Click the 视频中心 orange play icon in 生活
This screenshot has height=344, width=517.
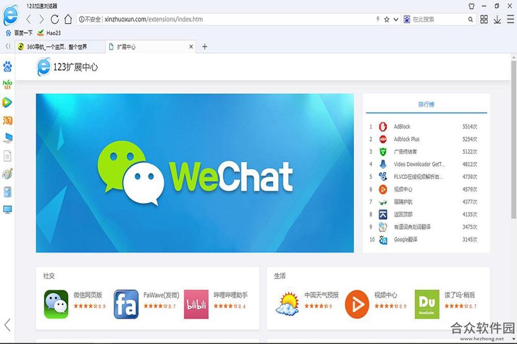[x=357, y=304]
